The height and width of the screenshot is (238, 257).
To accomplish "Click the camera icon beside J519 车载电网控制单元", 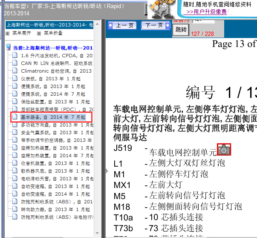I will (224, 150).
